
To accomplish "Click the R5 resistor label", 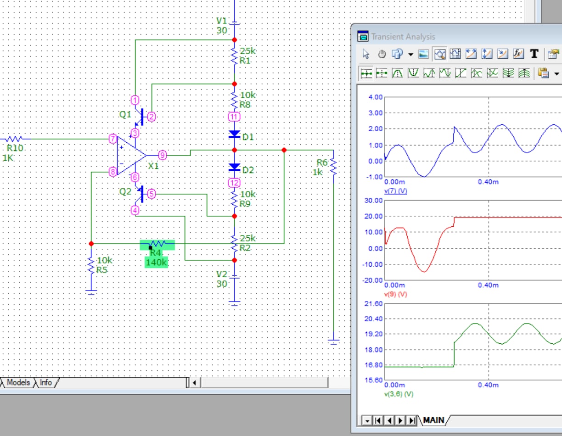I will coord(102,270).
